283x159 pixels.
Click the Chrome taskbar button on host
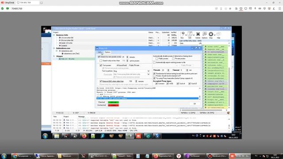coord(23,156)
